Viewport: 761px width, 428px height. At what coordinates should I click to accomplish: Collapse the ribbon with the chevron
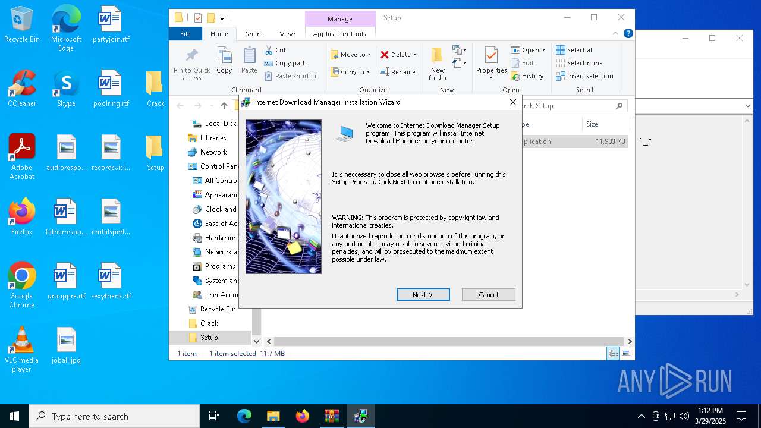[x=616, y=34]
